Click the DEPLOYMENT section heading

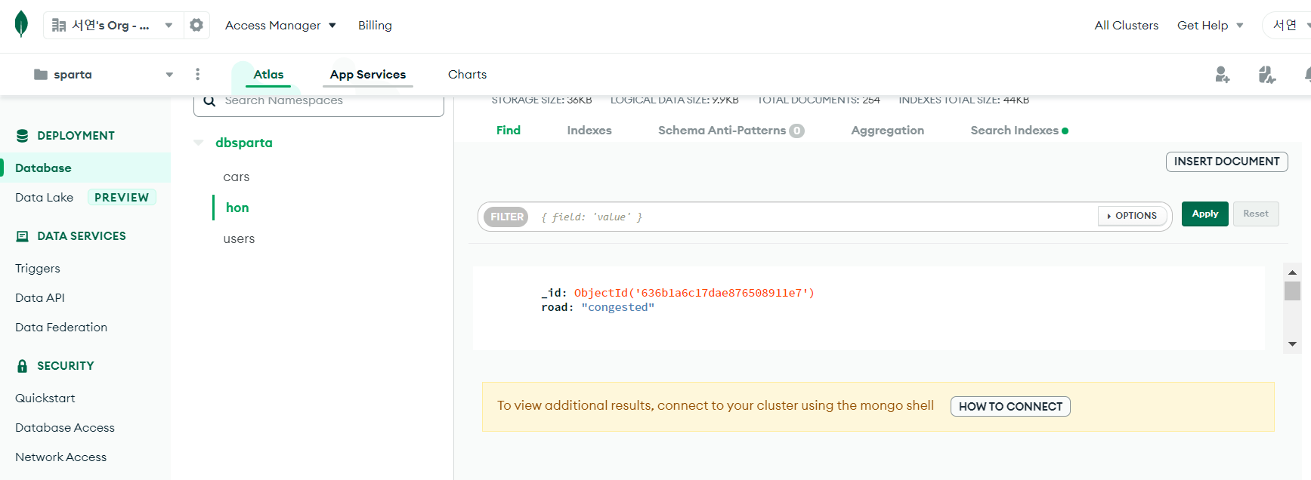coord(76,136)
